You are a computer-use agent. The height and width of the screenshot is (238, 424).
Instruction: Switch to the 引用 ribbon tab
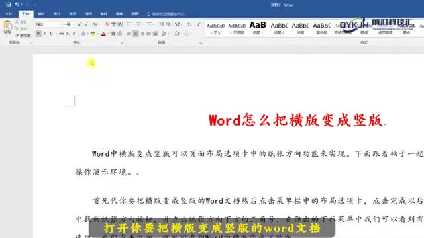point(88,14)
